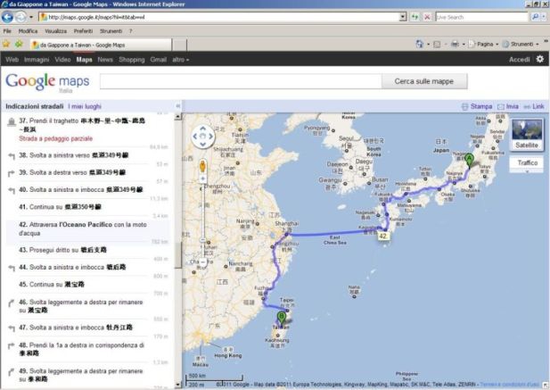The image size is (550, 390).
Task: Click the directions list scroll down arrow
Action: point(178,385)
